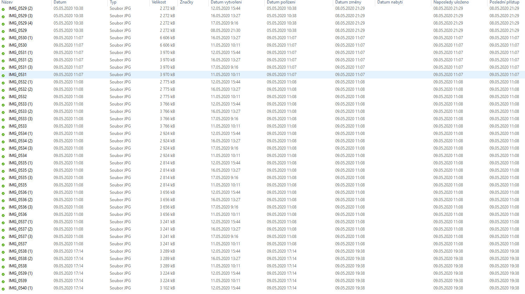Select file IMG_0532 (1)
525x294 pixels.
coord(20,82)
